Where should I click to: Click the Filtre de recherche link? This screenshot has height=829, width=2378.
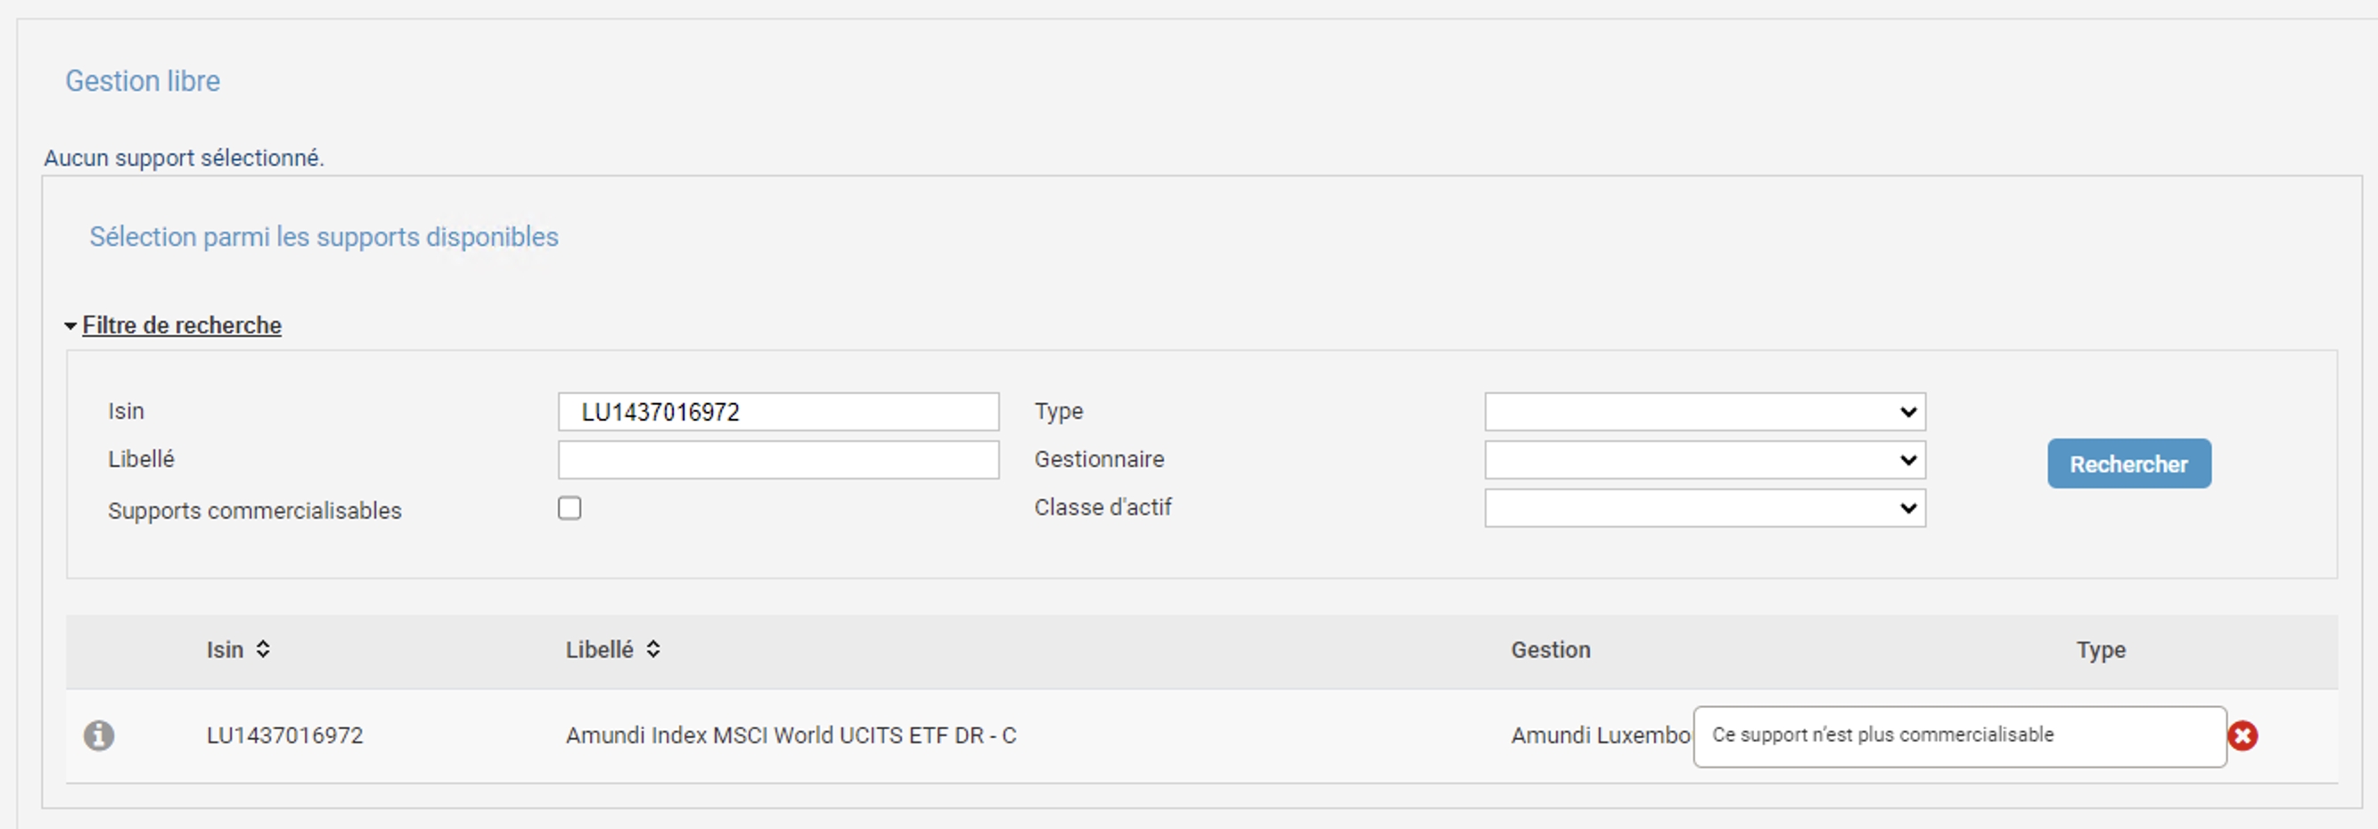pyautogui.click(x=182, y=325)
